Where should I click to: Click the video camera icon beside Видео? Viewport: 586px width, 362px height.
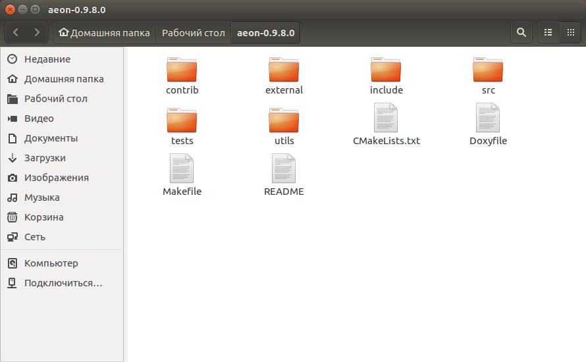tap(13, 118)
